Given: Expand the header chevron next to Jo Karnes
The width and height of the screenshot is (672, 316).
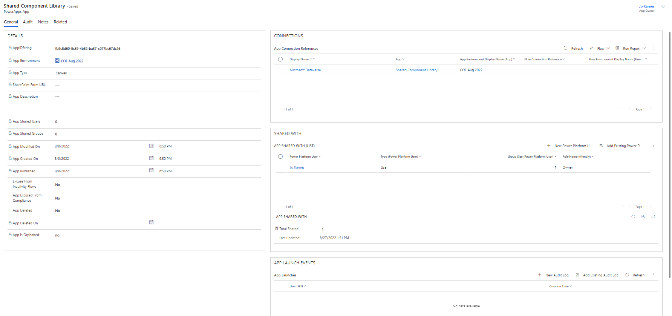Looking at the screenshot, I should [x=663, y=6].
